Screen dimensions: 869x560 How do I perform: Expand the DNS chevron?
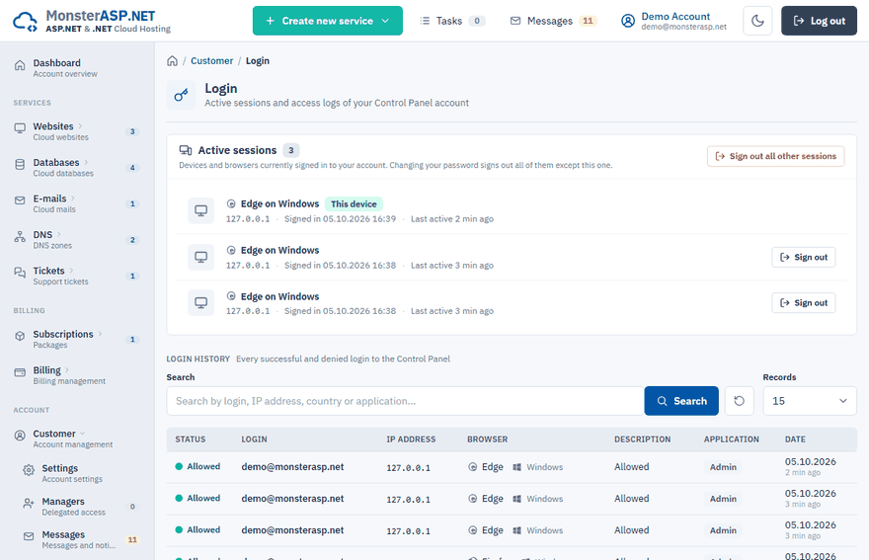pos(58,234)
